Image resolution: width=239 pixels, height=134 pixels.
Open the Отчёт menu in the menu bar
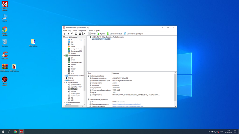point(75,31)
